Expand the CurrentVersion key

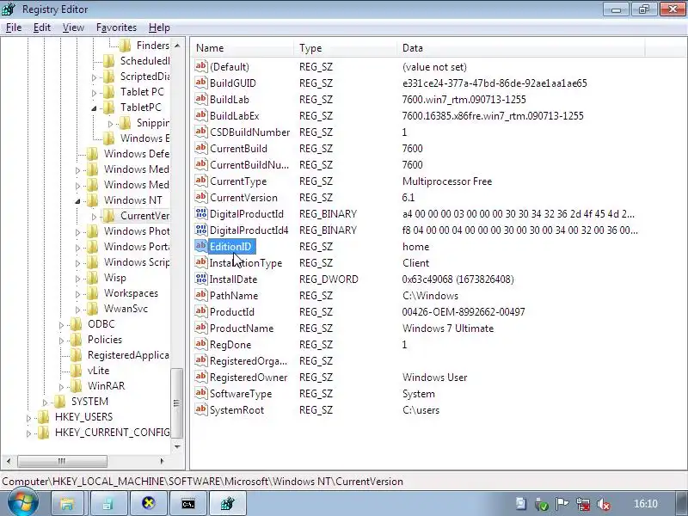[94, 217]
